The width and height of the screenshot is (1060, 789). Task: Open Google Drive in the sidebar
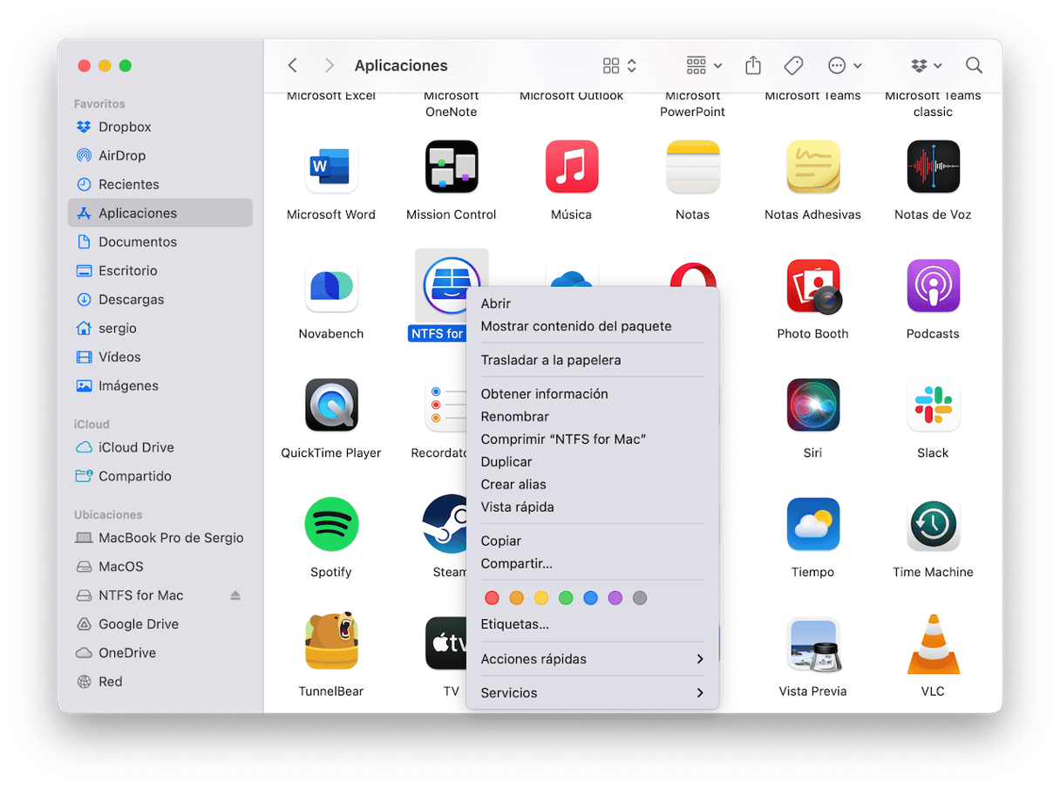(x=160, y=624)
